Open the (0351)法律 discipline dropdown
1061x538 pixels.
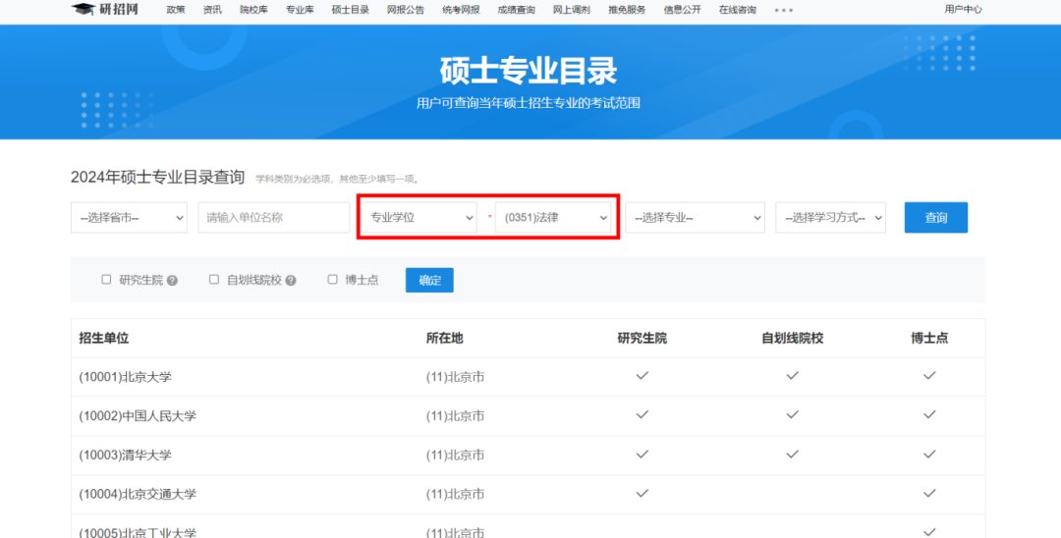[555, 218]
